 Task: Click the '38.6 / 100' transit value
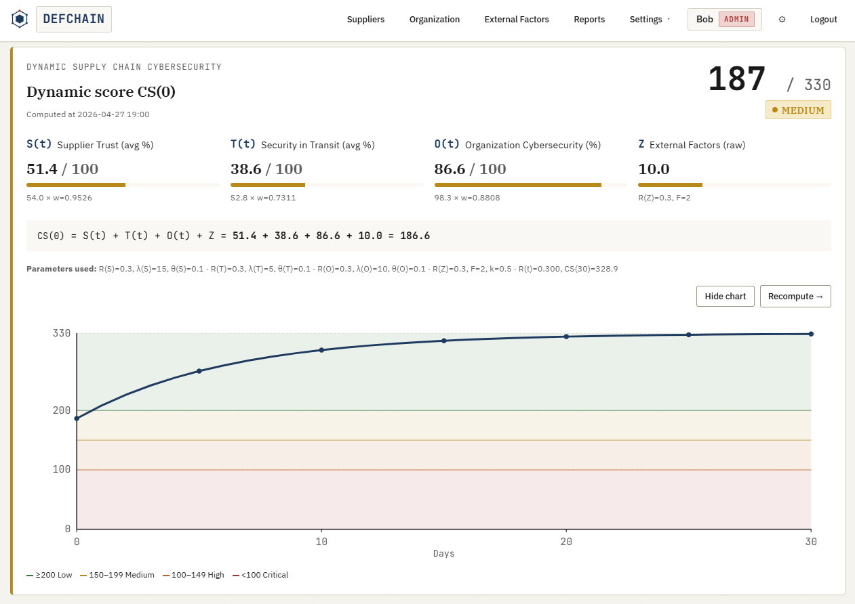coord(266,169)
